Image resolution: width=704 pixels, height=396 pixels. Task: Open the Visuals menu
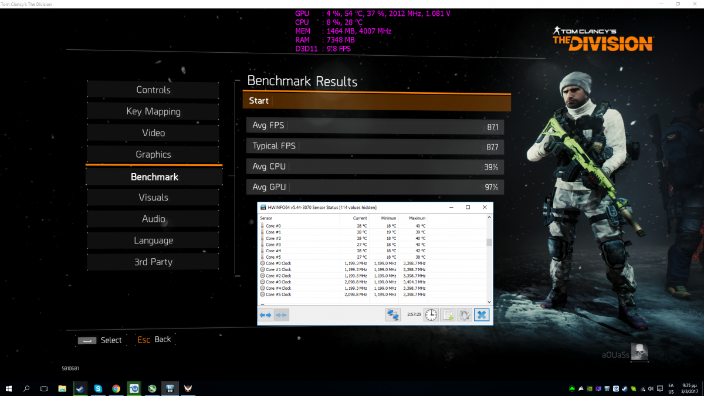point(153,198)
